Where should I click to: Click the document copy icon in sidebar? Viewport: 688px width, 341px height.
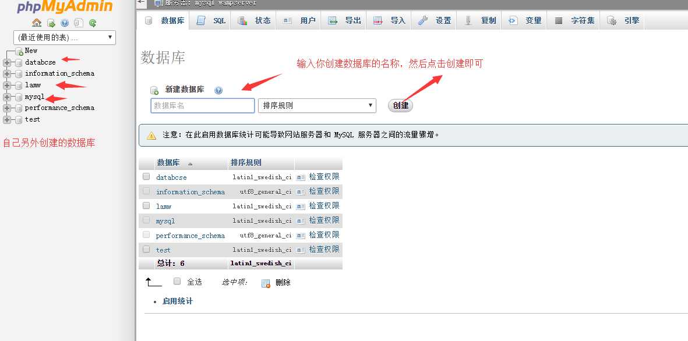[x=79, y=23]
